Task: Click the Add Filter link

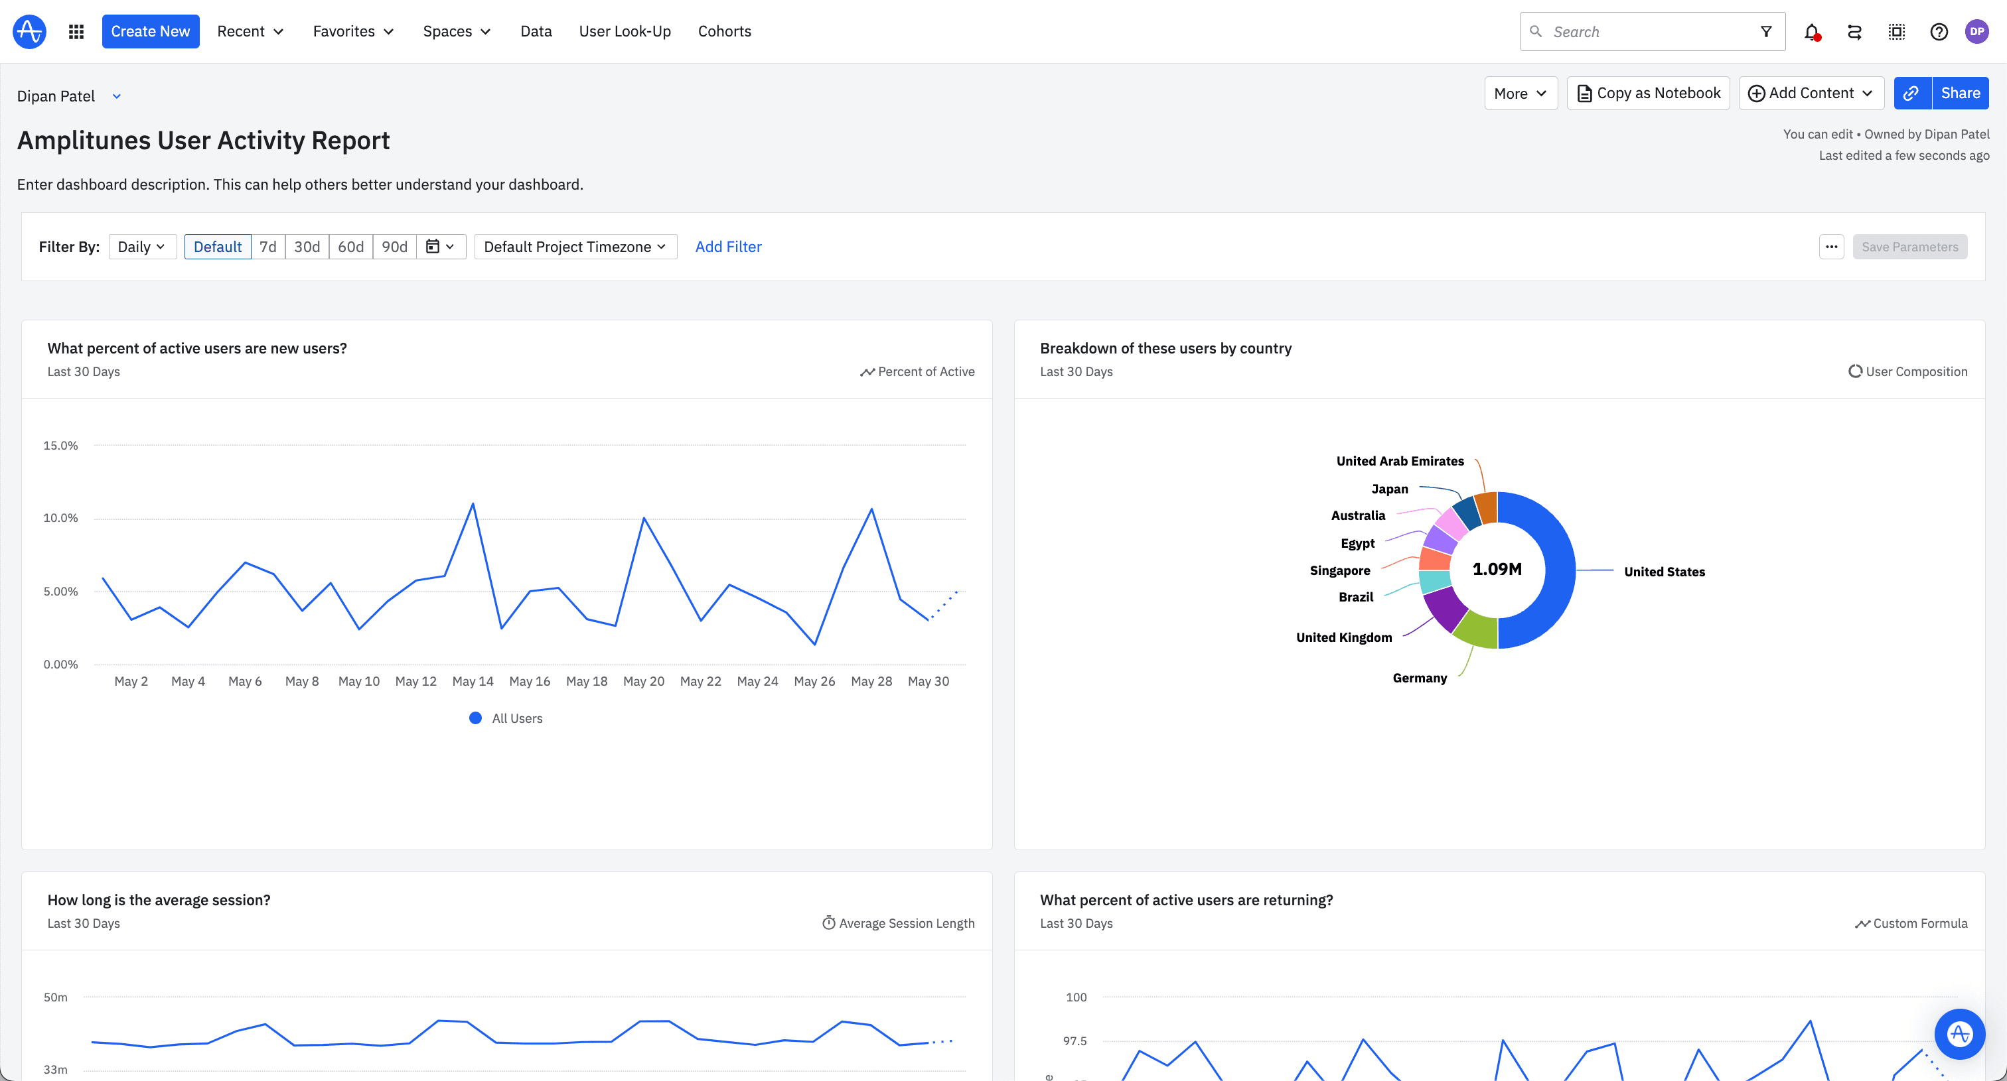Action: (x=729, y=246)
